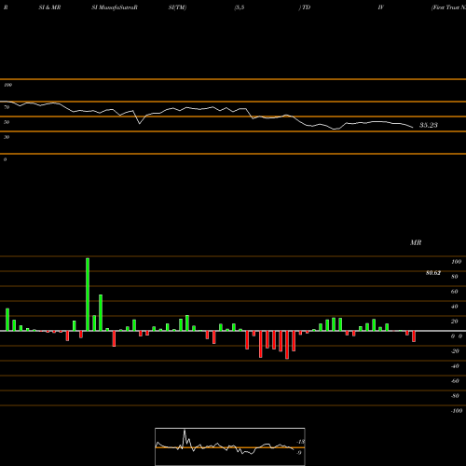Click the 'SI(TM)' header label

pyautogui.click(x=177, y=7)
